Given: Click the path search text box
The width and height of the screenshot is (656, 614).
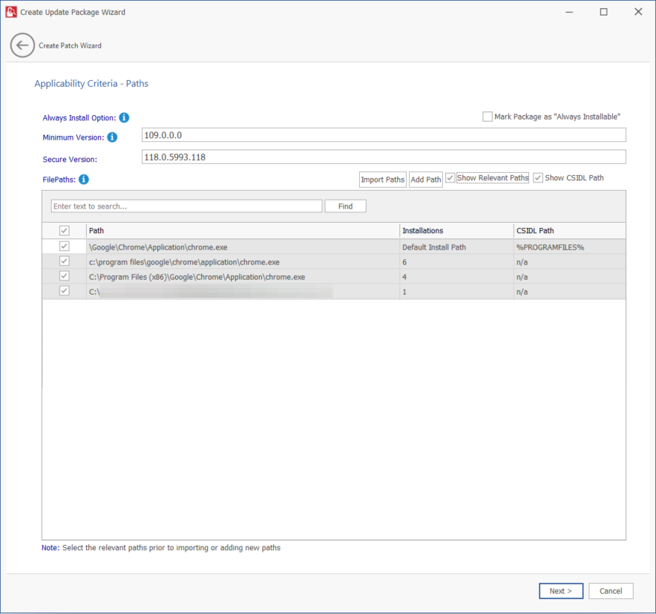Looking at the screenshot, I should pyautogui.click(x=186, y=206).
